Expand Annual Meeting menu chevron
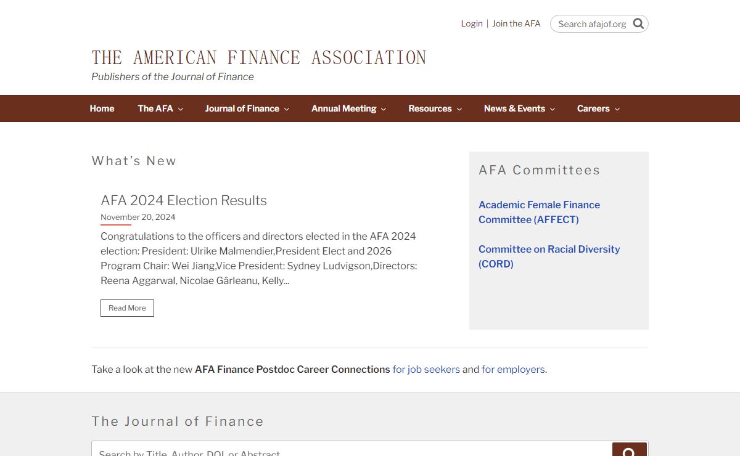This screenshot has width=740, height=456. (x=384, y=109)
